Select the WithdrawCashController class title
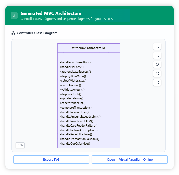Screen dimensions: 179x175 tap(88, 48)
